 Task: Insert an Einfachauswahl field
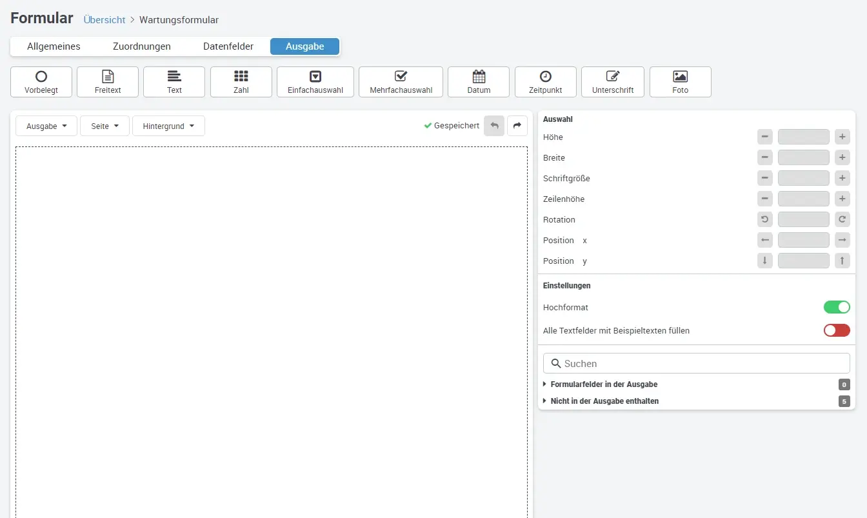coord(315,82)
